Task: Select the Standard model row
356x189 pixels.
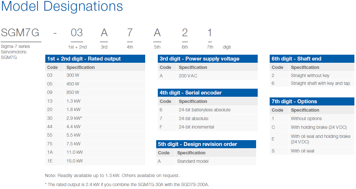Action: 206,161
